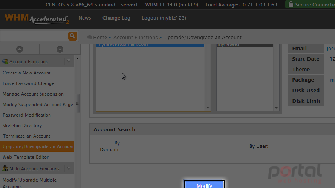335x188 pixels.
Task: Open Create a New Account
Action: (26, 73)
